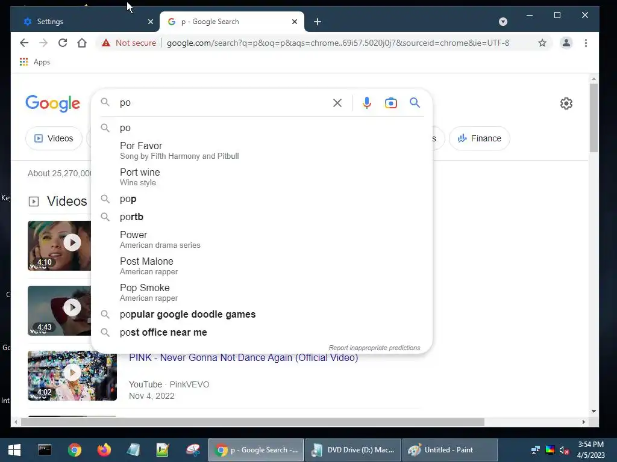Close the Settings tab
The height and width of the screenshot is (462, 617).
click(x=150, y=22)
